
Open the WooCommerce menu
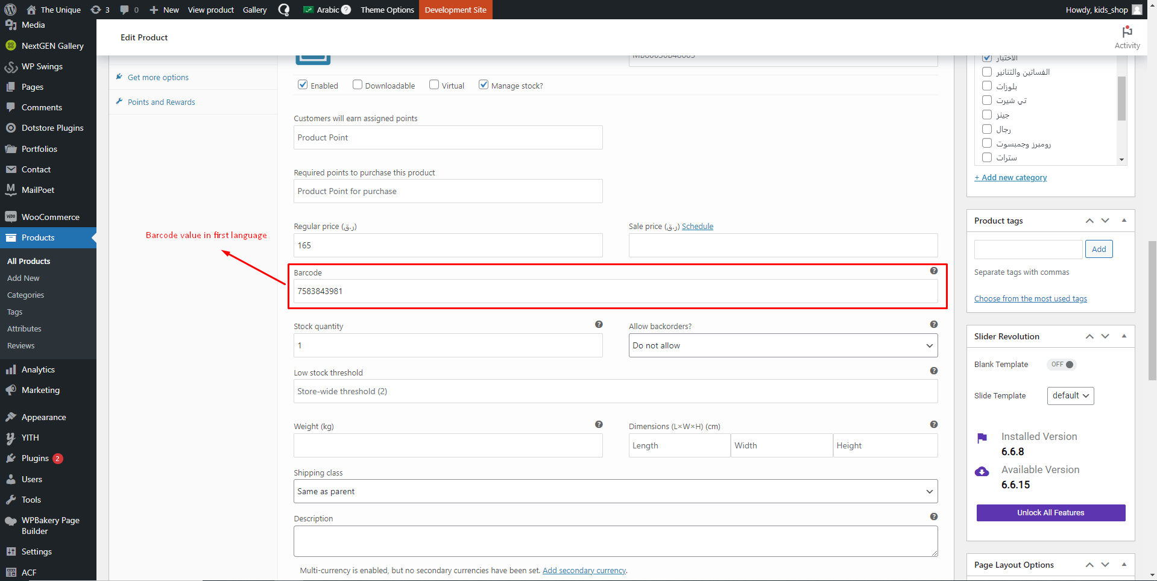coord(48,217)
